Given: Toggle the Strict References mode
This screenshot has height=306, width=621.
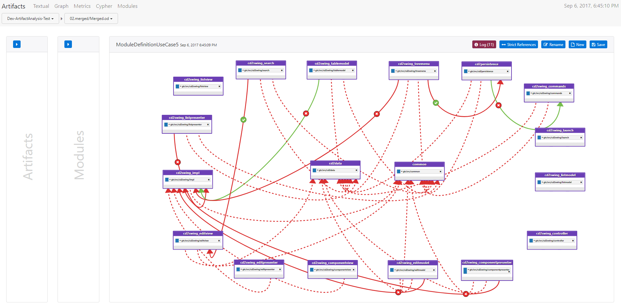Looking at the screenshot, I should (x=518, y=45).
